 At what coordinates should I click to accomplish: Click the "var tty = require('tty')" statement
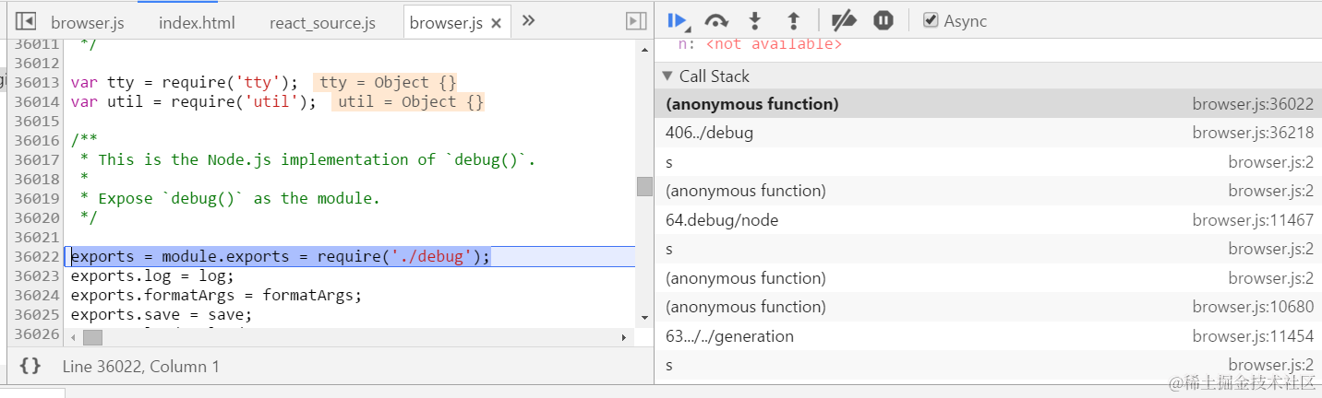click(185, 82)
